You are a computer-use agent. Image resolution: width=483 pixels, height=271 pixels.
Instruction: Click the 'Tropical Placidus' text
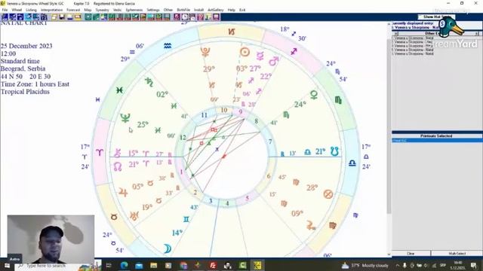tap(25, 92)
